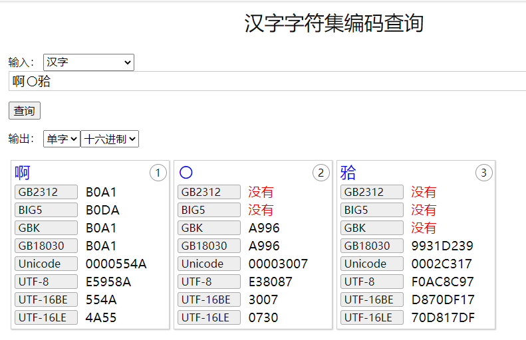Click the Unicode button in first card
The width and height of the screenshot is (526, 340).
pos(46,264)
